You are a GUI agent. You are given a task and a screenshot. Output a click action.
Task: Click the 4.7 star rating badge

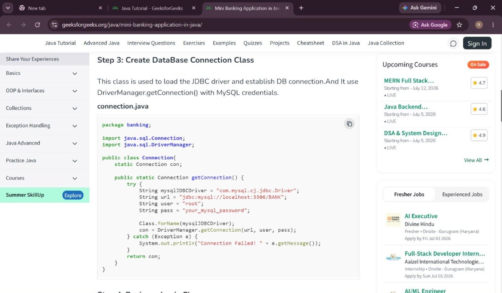[479, 83]
